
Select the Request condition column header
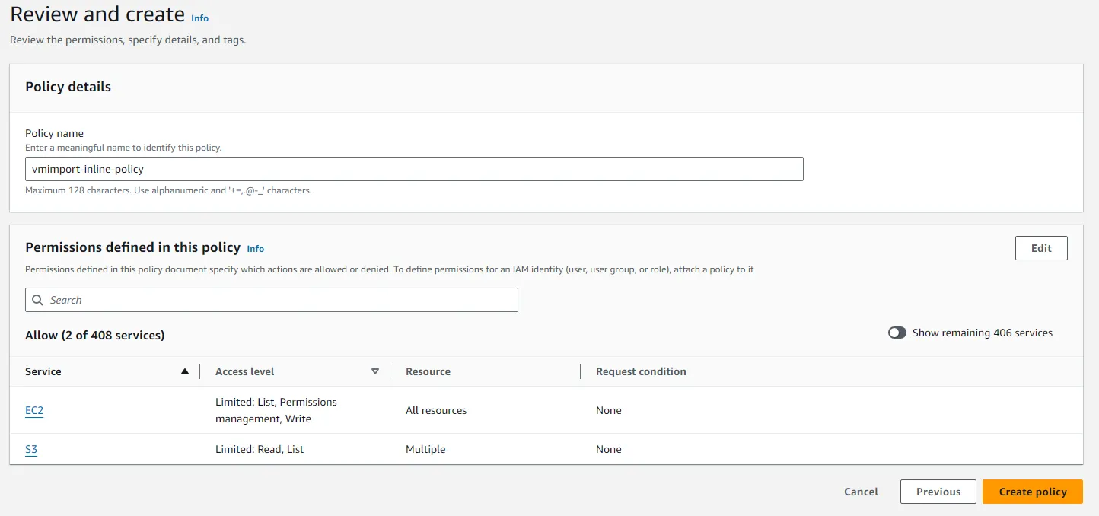(x=641, y=371)
